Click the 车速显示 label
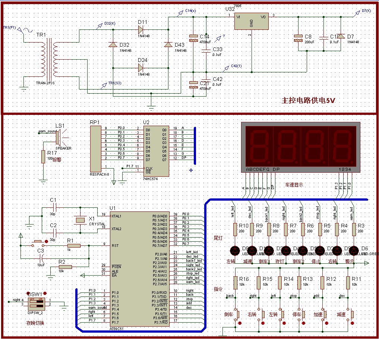Image resolution: width=379 pixels, height=339 pixels. tap(294, 185)
